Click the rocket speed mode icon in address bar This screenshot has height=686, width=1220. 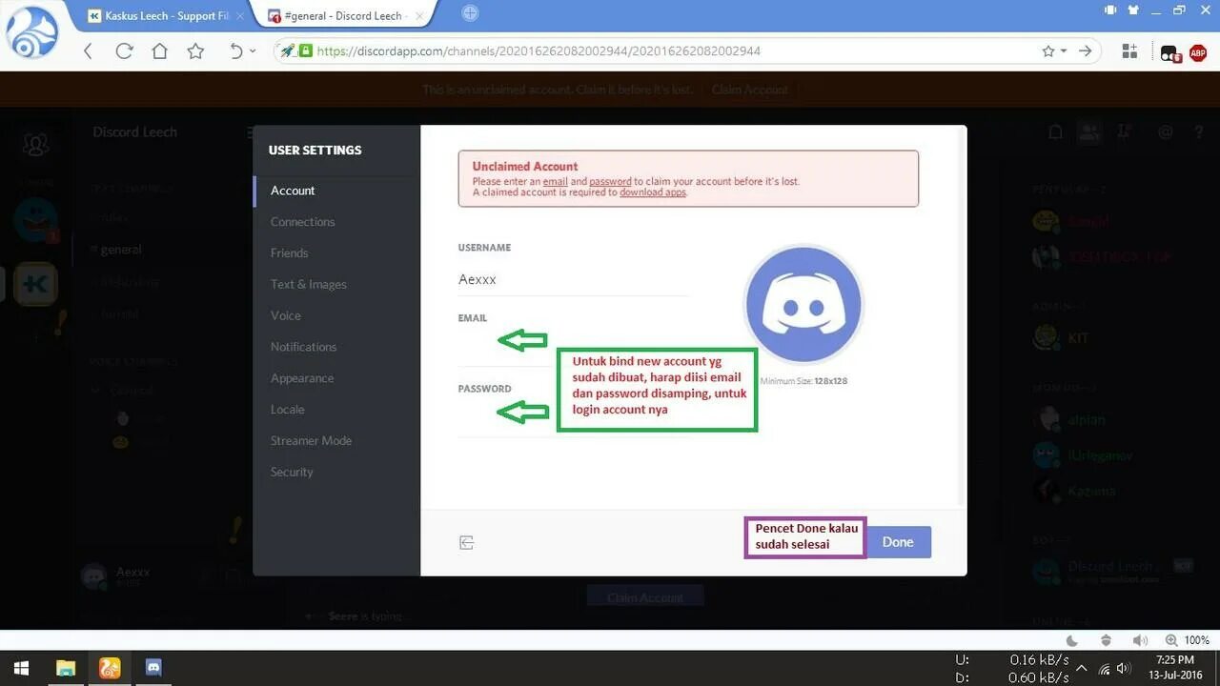287,50
